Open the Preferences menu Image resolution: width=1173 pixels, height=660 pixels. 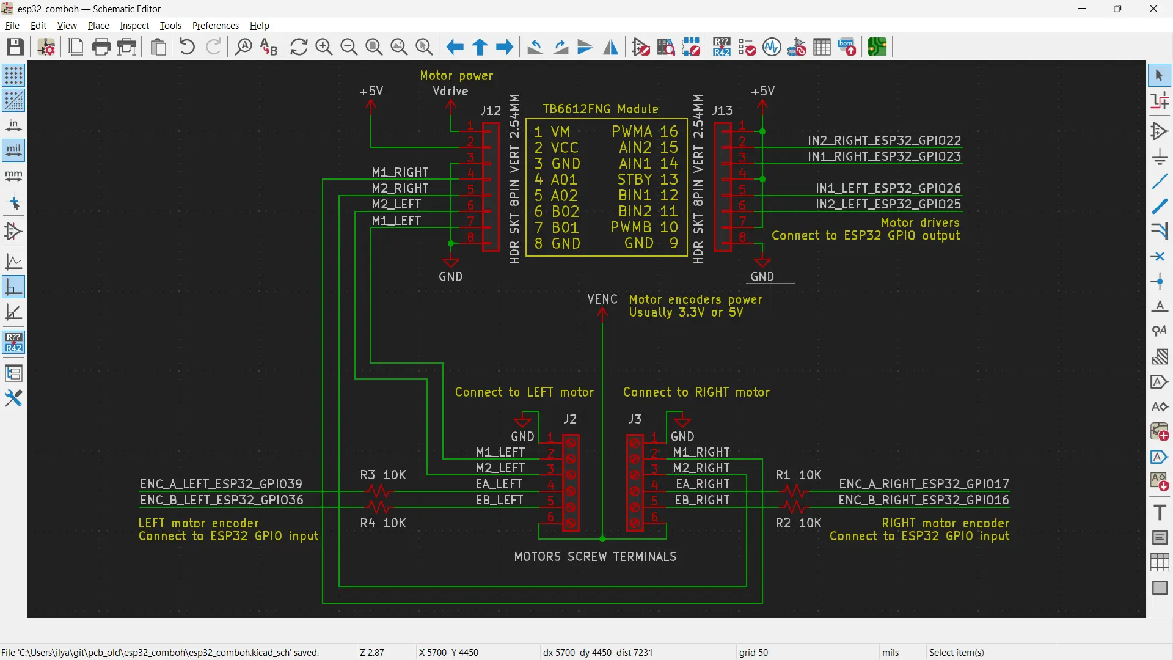[215, 26]
